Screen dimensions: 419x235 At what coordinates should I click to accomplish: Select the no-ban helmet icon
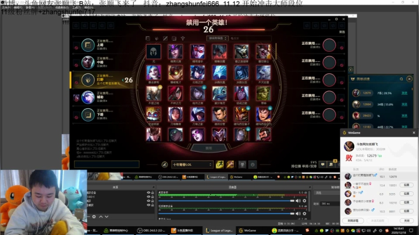tap(154, 52)
